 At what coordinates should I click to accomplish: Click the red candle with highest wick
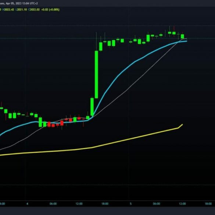[x=174, y=33]
